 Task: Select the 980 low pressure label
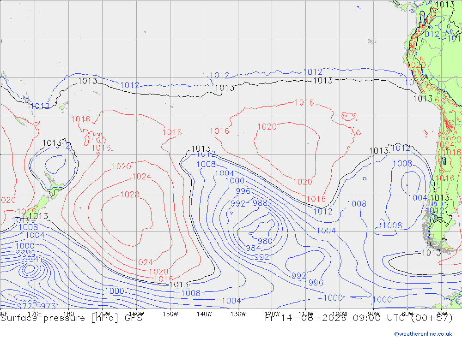(265, 241)
